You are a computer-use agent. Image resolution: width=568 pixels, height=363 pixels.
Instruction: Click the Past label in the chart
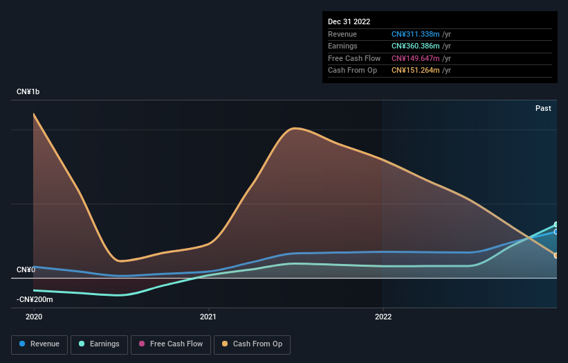[543, 108]
